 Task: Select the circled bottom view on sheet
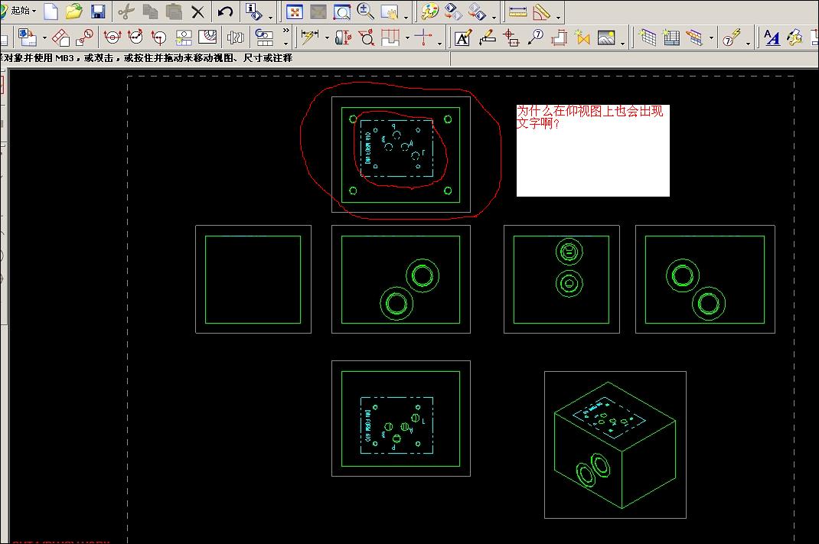pyautogui.click(x=401, y=155)
